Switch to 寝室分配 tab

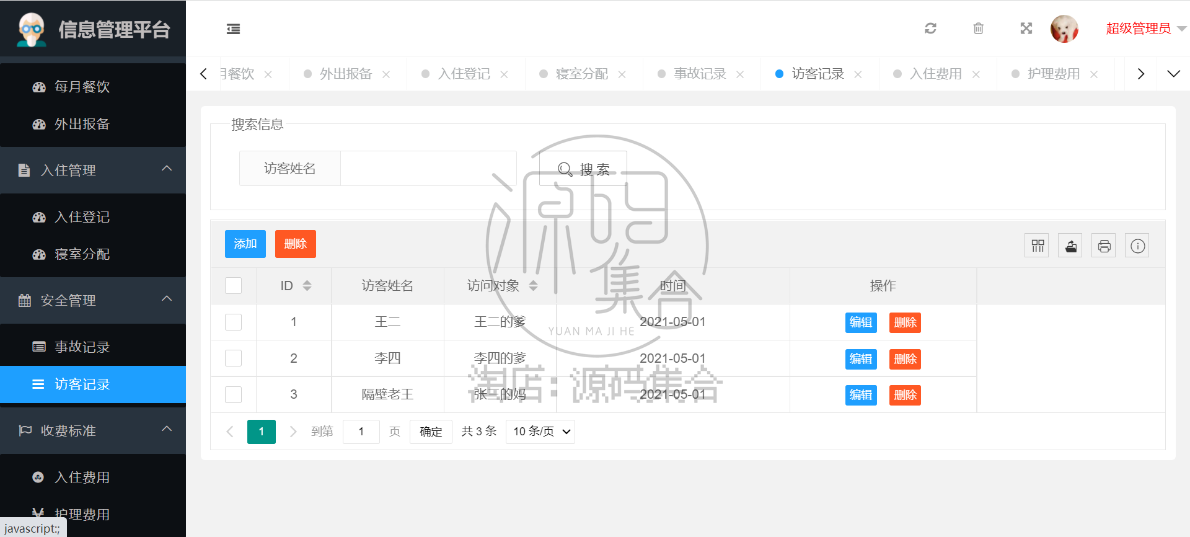[x=581, y=74]
